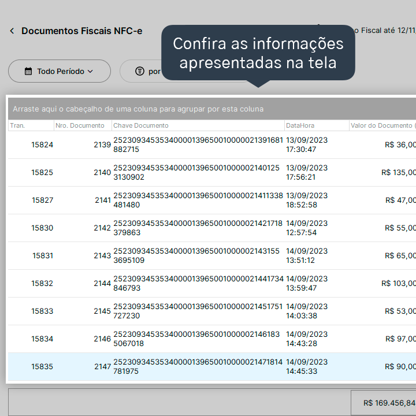Open the Todo Período date filter dropdown
Image resolution: width=416 pixels, height=416 pixels.
(x=60, y=71)
